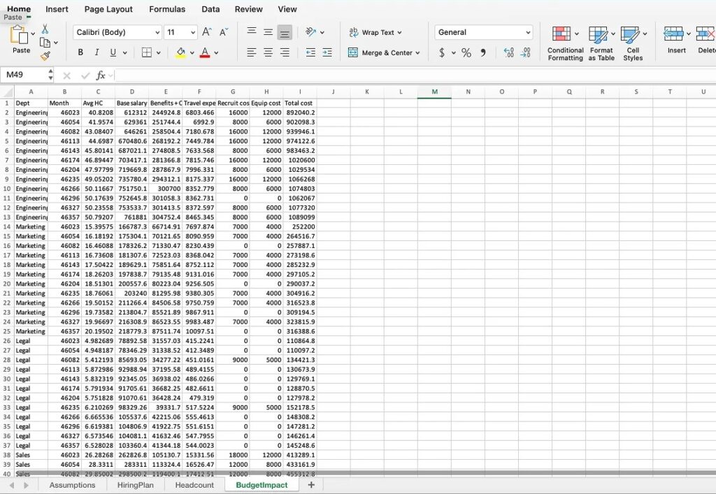Toggle bottom vertical alignment

[x=285, y=32]
